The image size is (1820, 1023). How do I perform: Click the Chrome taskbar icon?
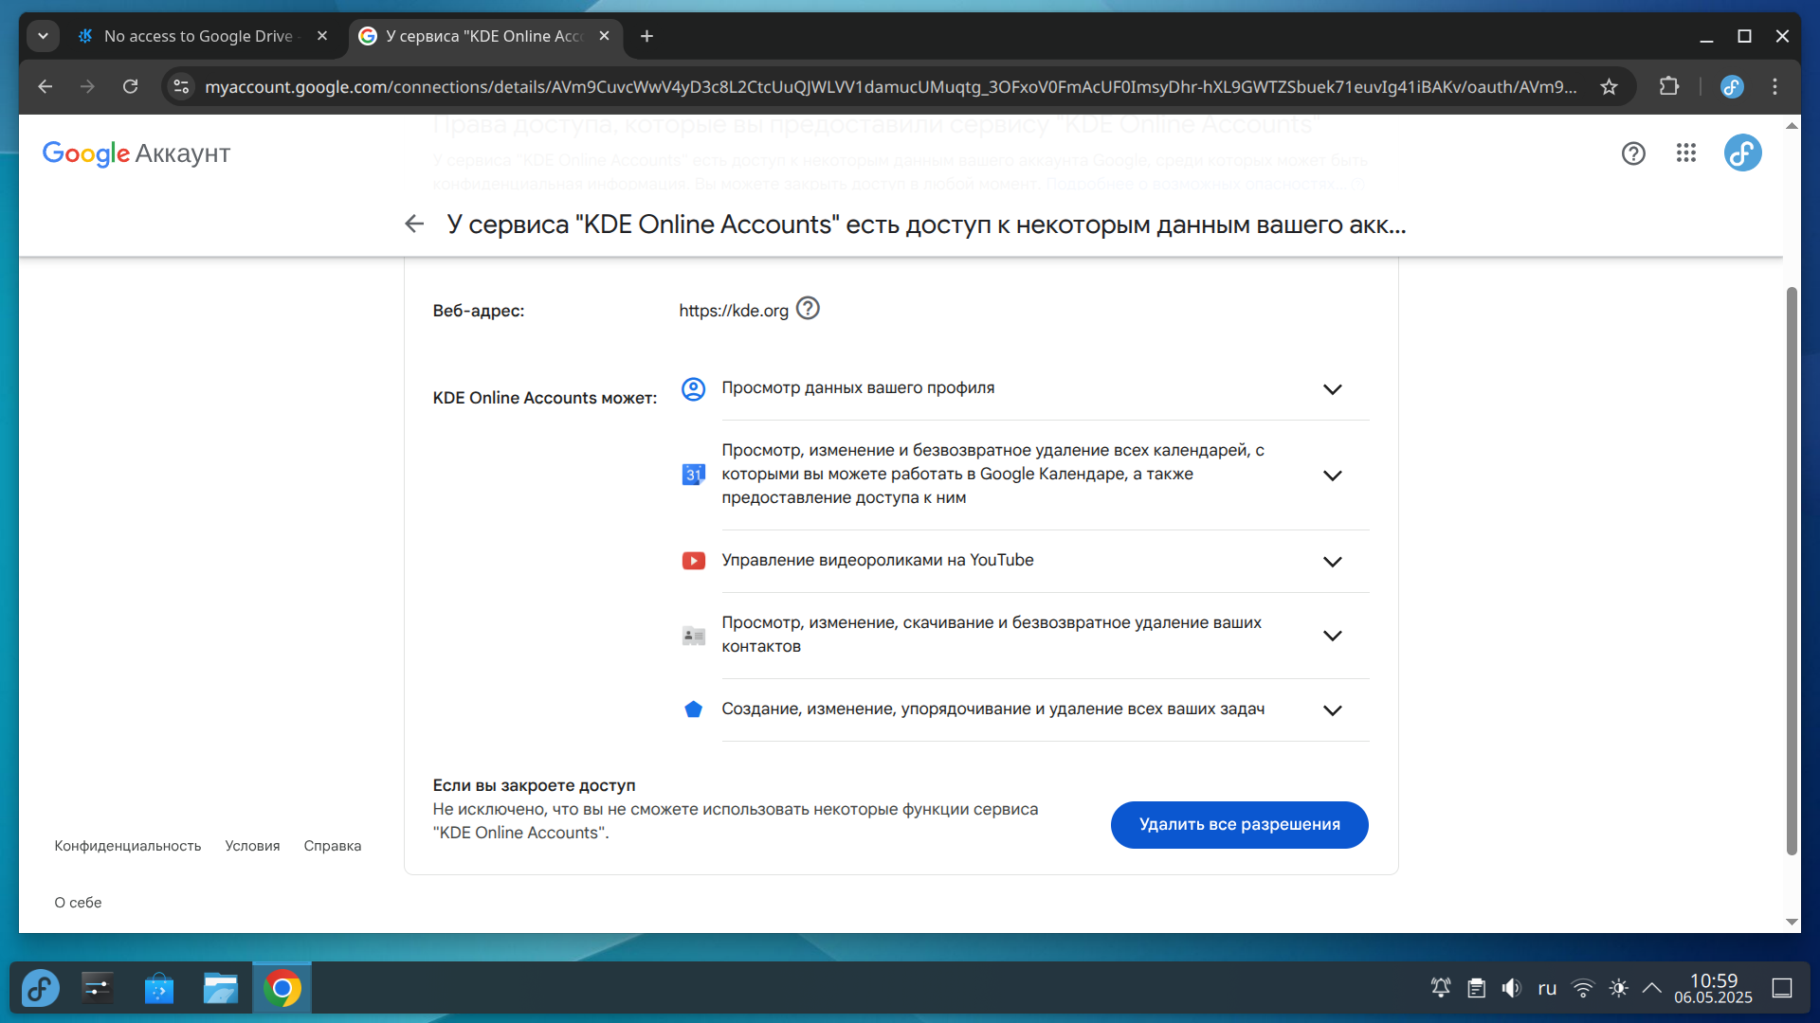[x=282, y=989]
